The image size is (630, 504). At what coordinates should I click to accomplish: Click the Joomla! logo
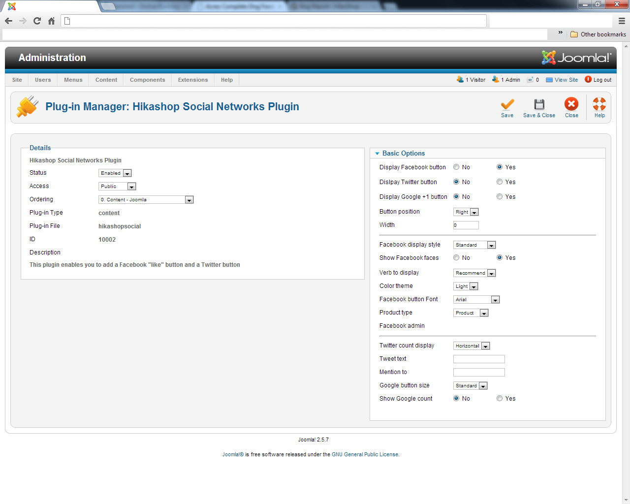pyautogui.click(x=576, y=58)
